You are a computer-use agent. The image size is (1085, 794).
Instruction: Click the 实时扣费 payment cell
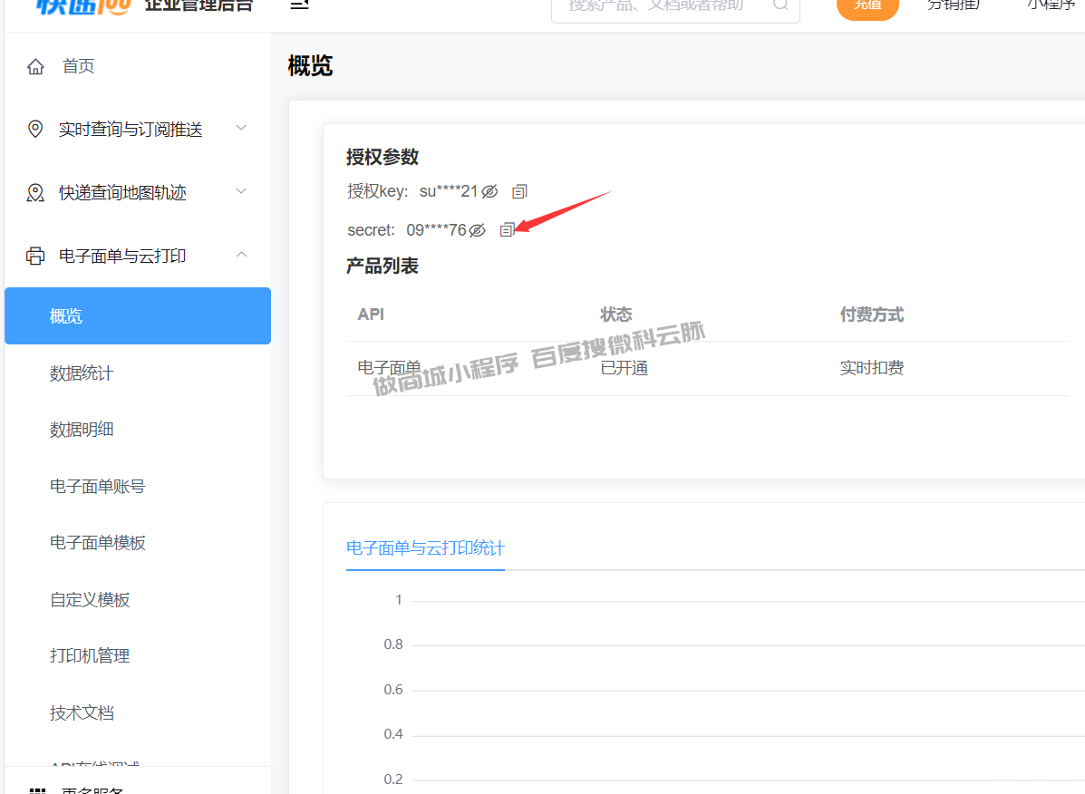(872, 368)
